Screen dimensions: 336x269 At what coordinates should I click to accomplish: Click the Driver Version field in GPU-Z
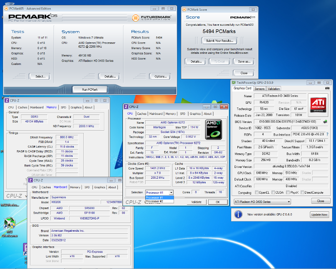(x=291, y=166)
